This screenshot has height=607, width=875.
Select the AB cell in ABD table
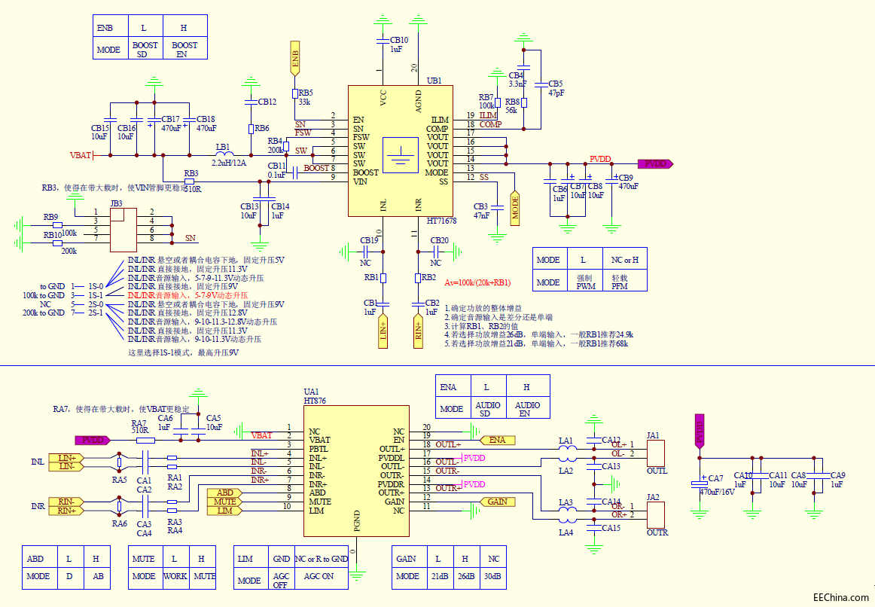click(97, 578)
